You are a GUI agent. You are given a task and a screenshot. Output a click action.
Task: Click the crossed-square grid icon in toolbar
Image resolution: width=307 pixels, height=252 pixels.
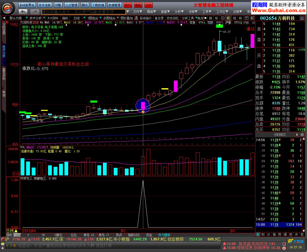[x=223, y=18]
